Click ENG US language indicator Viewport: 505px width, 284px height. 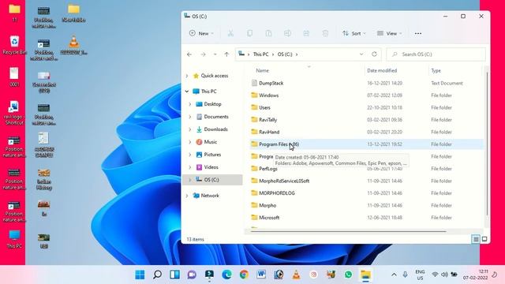[420, 275]
